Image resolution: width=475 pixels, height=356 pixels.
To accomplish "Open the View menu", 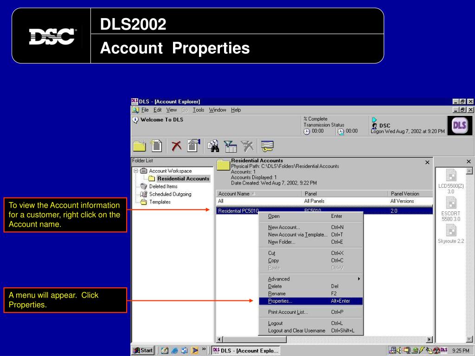I will (172, 110).
